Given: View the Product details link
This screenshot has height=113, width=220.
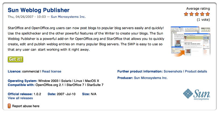Looking at the screenshot, I should pyautogui.click(x=196, y=71).
